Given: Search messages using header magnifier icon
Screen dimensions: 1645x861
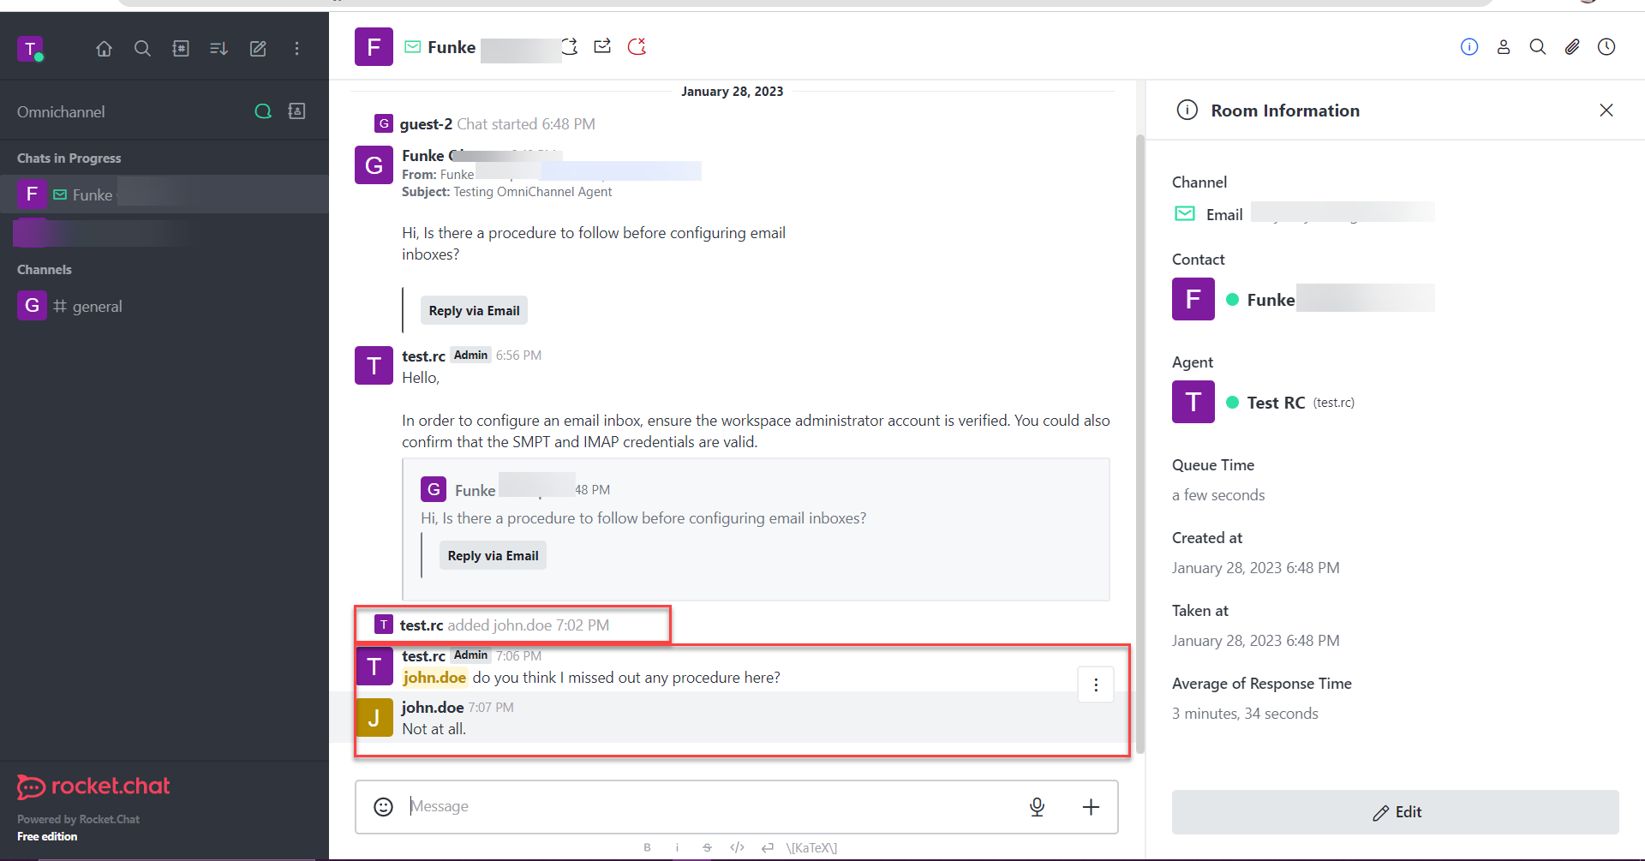Looking at the screenshot, I should click(1537, 47).
